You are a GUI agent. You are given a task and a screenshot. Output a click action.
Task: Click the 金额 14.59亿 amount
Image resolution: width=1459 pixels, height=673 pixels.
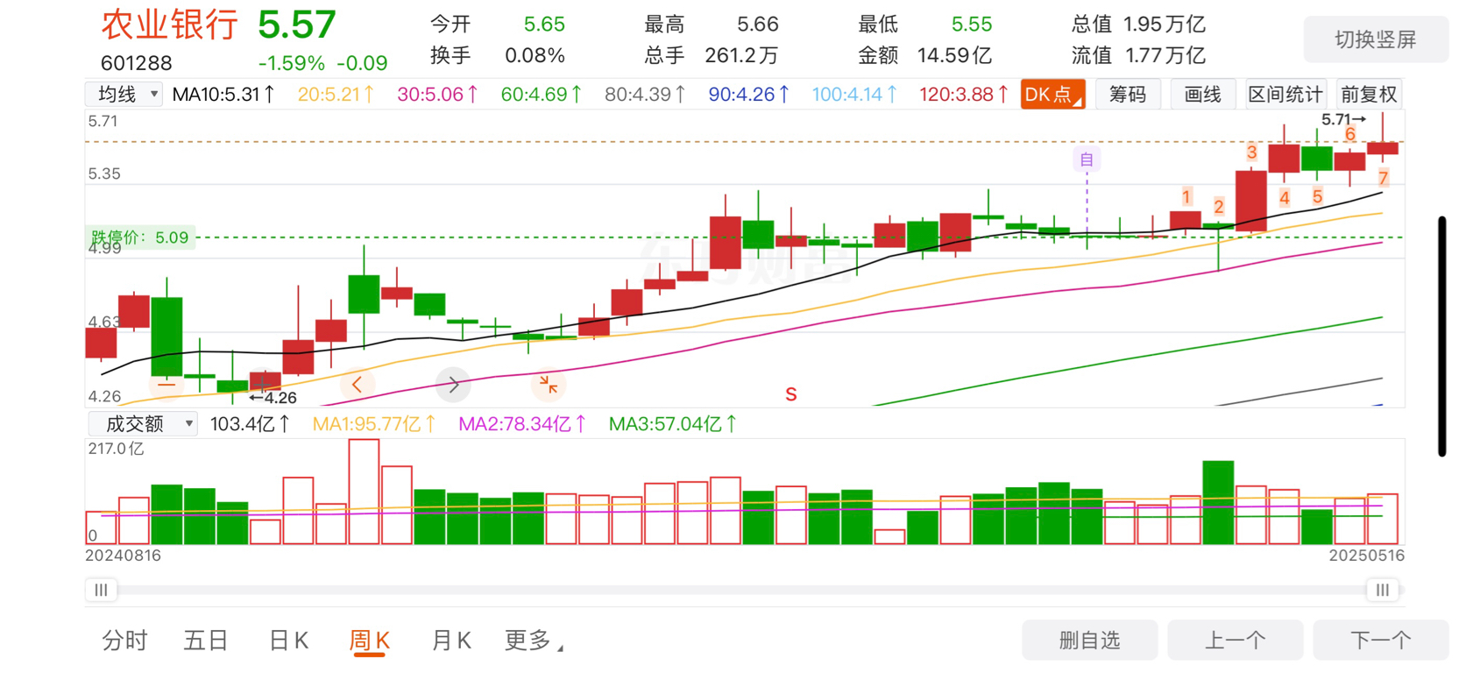click(x=924, y=56)
